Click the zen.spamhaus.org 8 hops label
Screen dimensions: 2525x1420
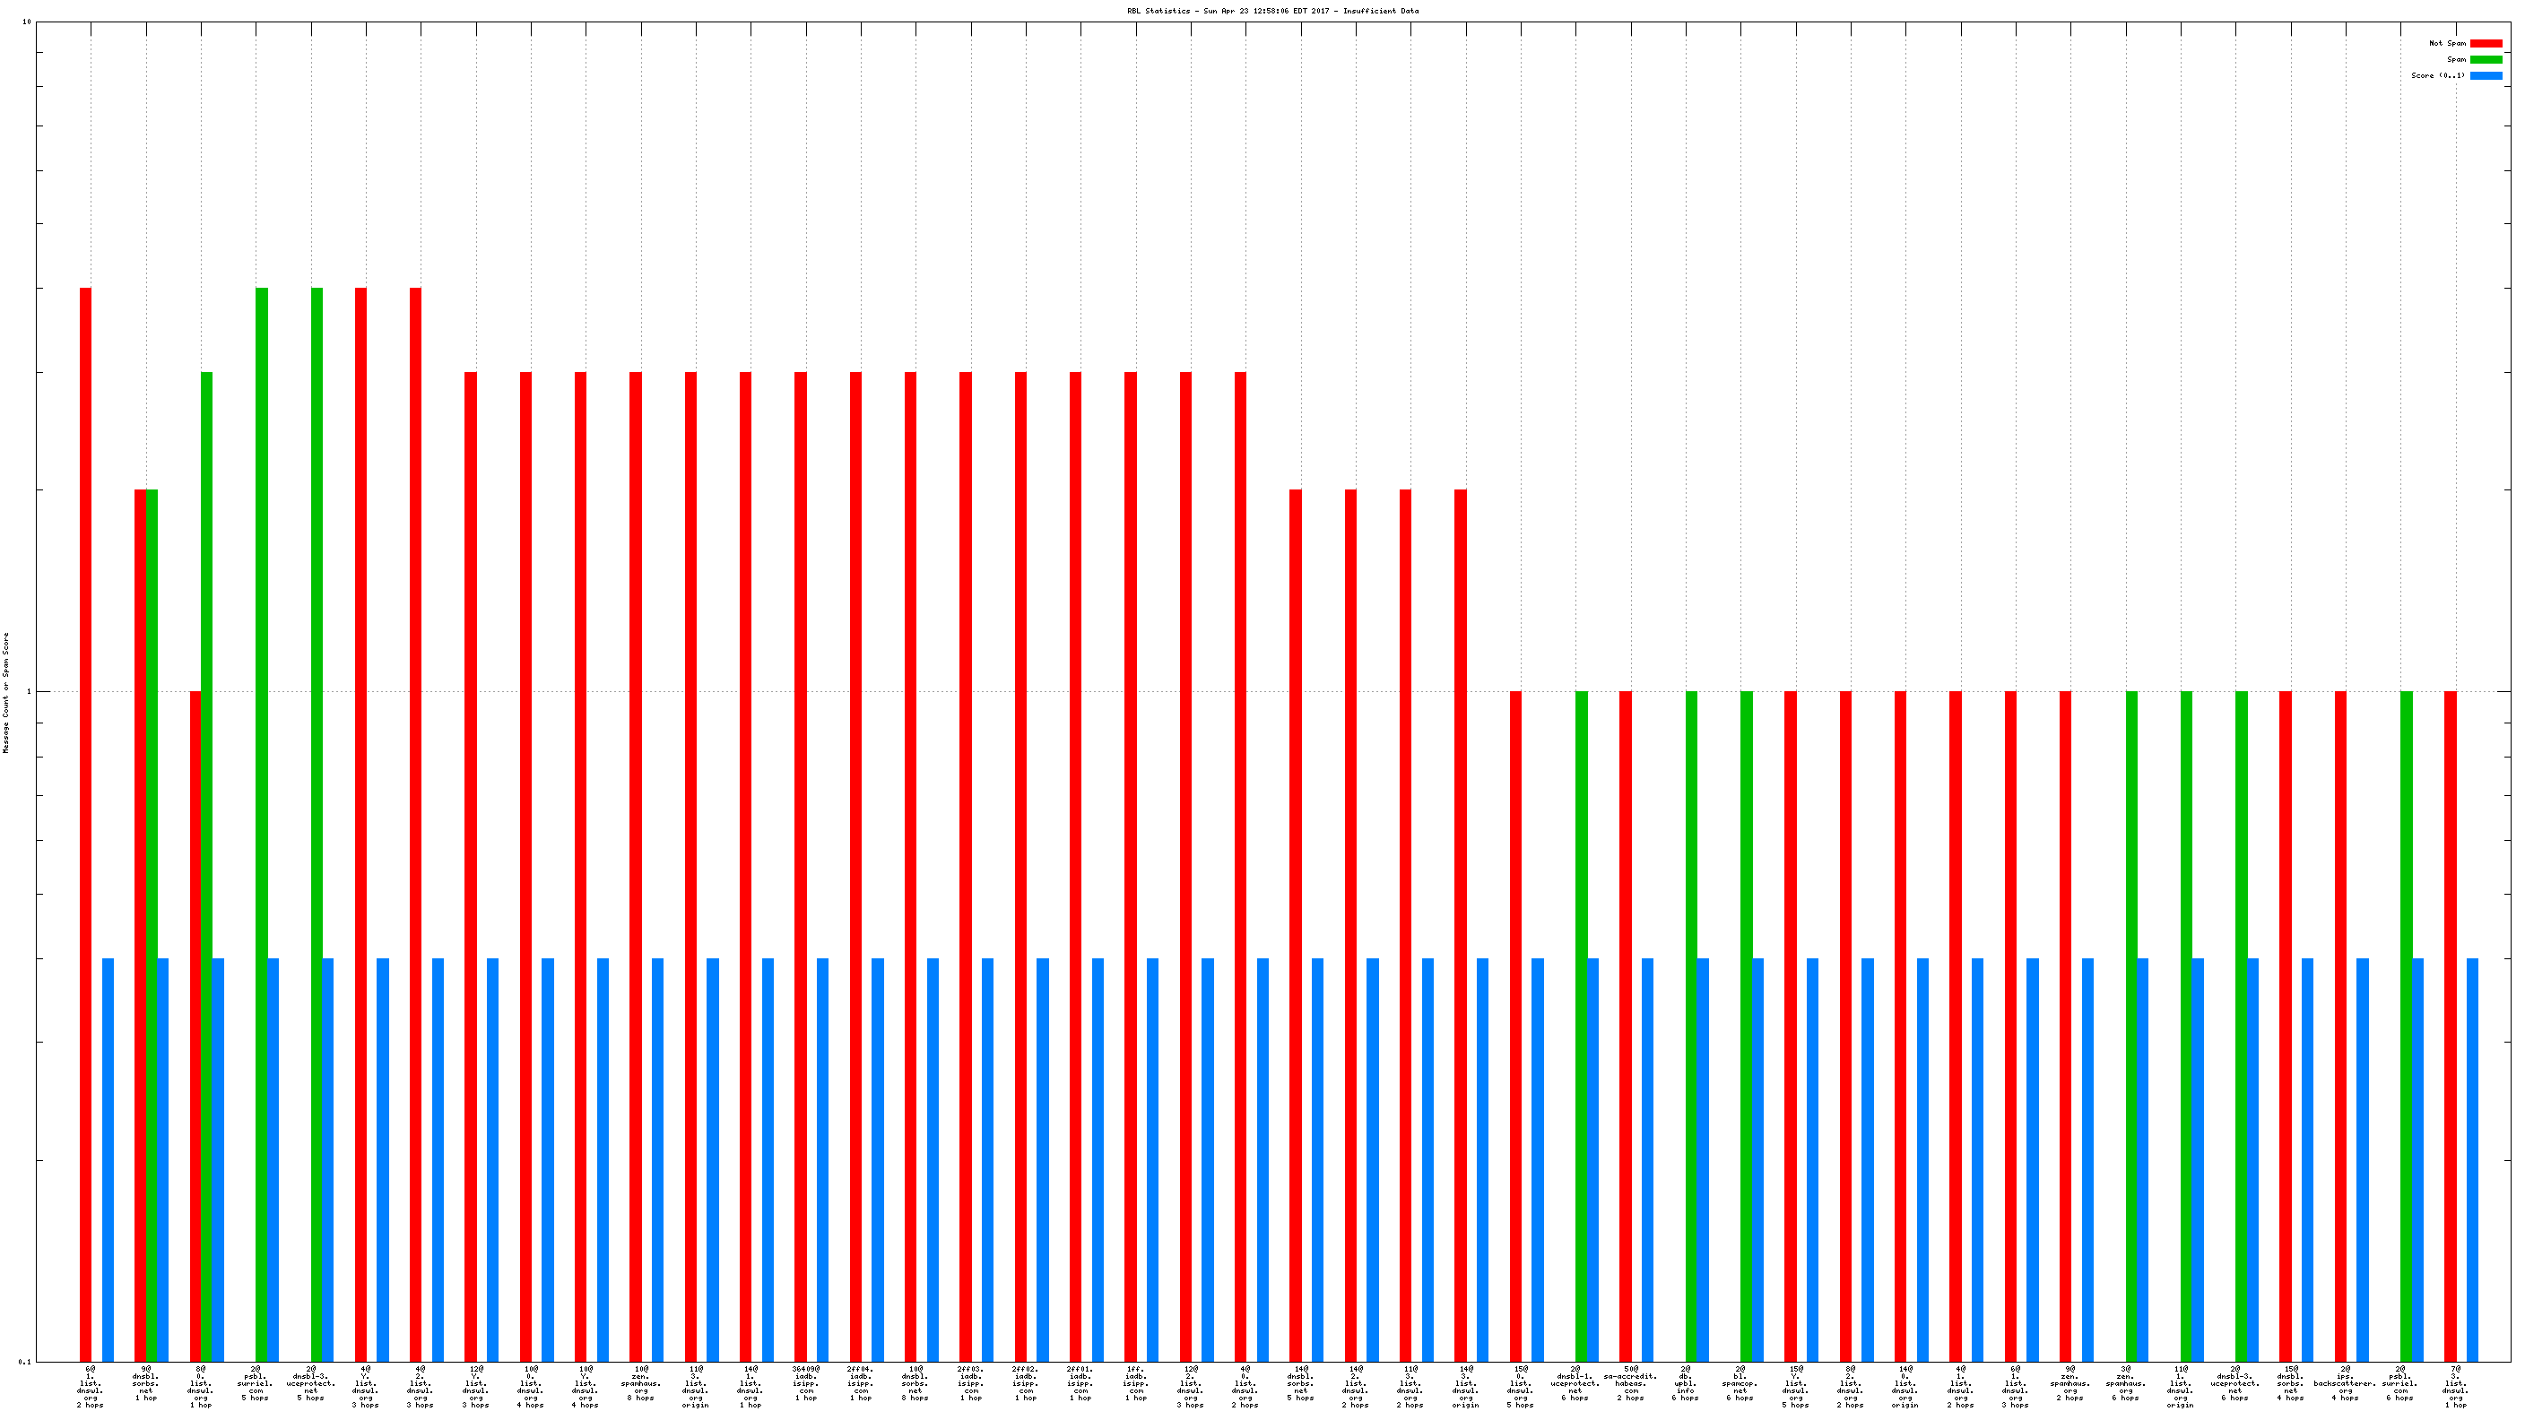click(x=641, y=1382)
